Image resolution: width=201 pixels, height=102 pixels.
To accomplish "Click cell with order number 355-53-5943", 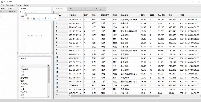I will pyautogui.click(x=76, y=43).
